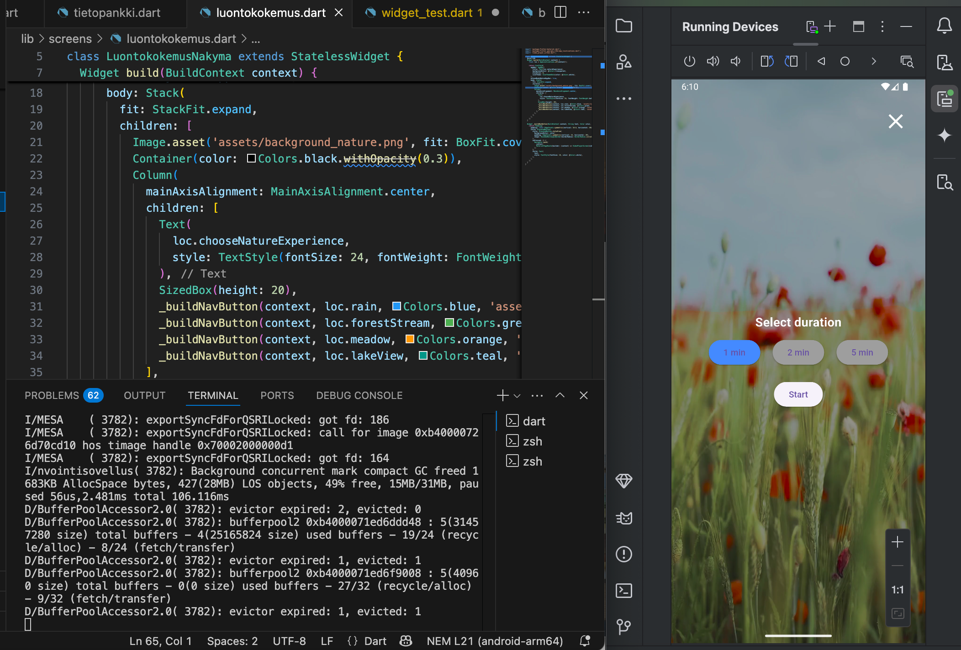Maximize terminal panel with chevron up
The image size is (961, 650).
pyautogui.click(x=560, y=396)
